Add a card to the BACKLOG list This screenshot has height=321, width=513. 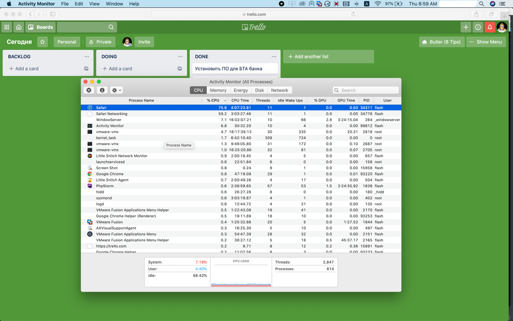click(x=24, y=68)
